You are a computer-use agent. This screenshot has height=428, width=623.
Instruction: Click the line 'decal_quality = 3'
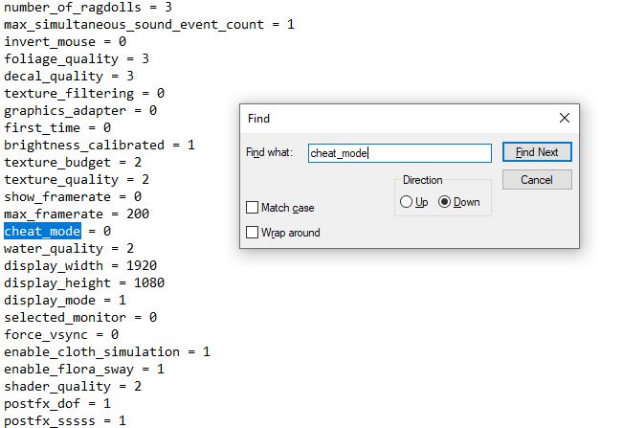(x=69, y=76)
